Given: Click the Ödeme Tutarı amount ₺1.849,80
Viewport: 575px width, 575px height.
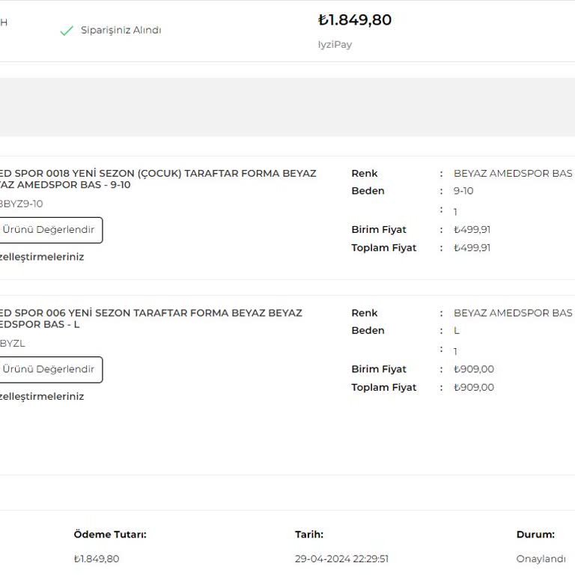Looking at the screenshot, I should (96, 559).
